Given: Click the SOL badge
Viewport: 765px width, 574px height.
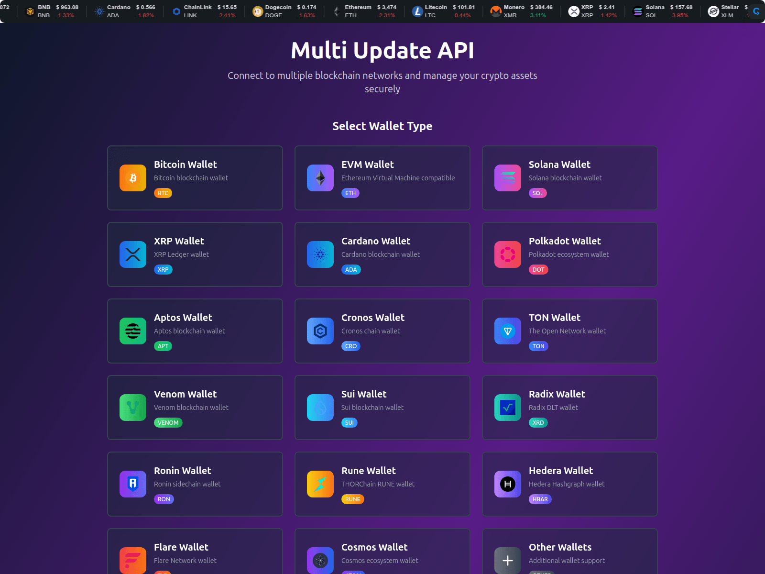Looking at the screenshot, I should click(538, 193).
